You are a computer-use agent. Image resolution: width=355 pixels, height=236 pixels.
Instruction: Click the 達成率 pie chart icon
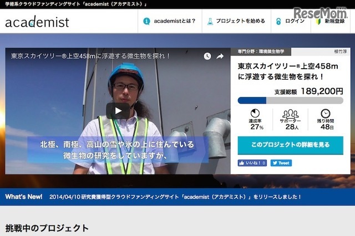(x=255, y=113)
